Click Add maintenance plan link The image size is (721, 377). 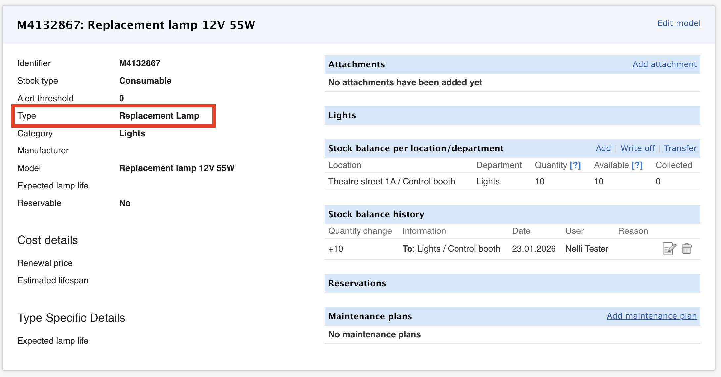[651, 316]
